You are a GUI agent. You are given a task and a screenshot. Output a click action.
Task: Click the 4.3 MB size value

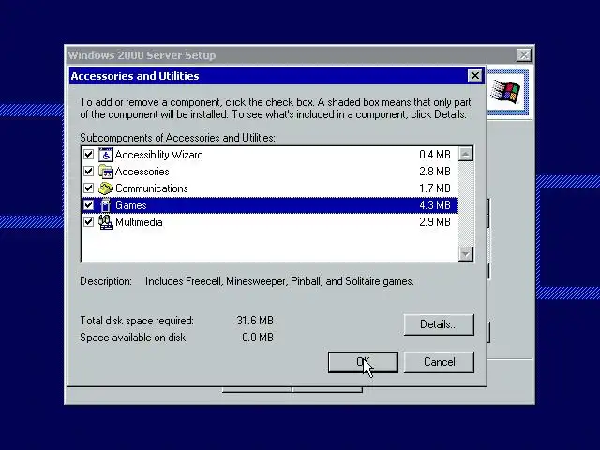tap(435, 205)
